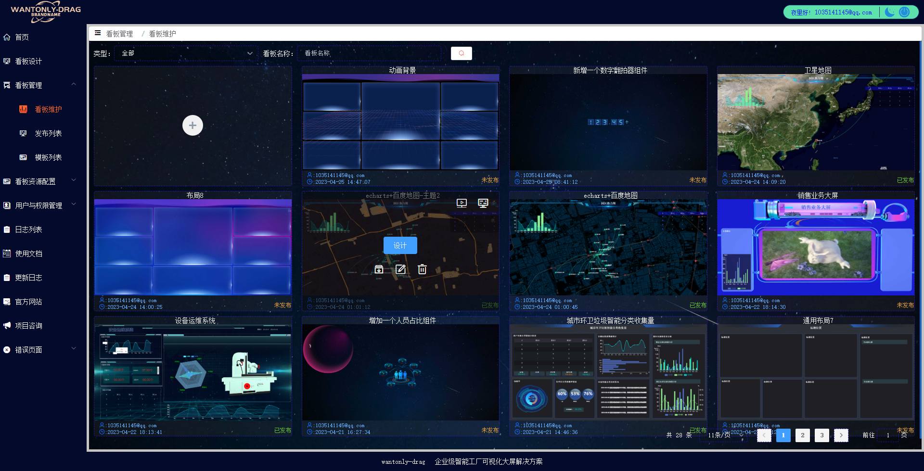Click the user email greeting text
Screen dimensions: 924x471
pyautogui.click(x=831, y=13)
